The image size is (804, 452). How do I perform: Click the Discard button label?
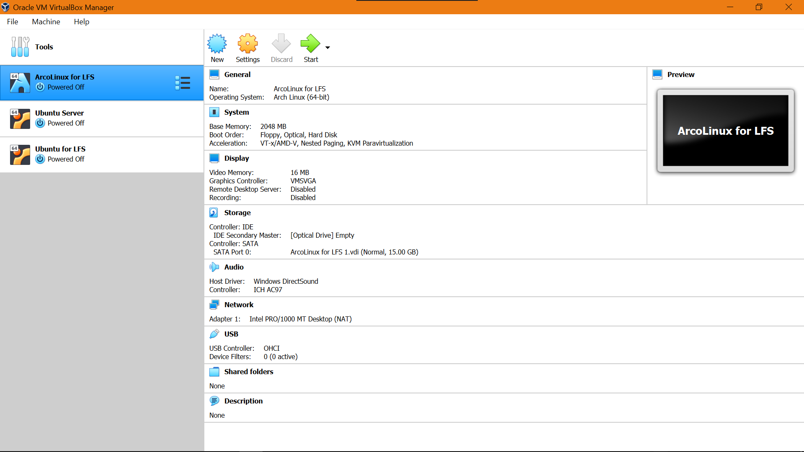(282, 59)
